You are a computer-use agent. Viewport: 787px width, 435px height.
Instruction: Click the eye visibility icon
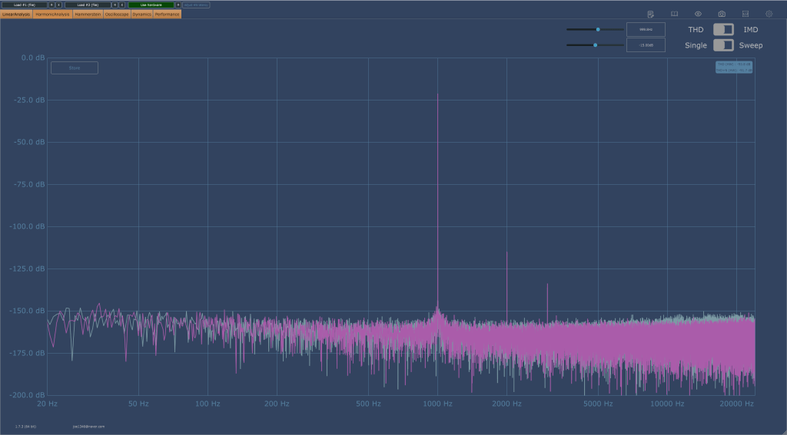[x=698, y=14]
